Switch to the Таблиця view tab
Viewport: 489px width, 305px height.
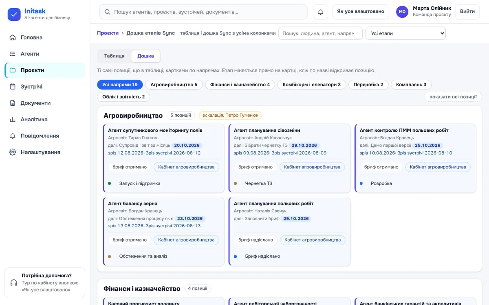pyautogui.click(x=115, y=56)
